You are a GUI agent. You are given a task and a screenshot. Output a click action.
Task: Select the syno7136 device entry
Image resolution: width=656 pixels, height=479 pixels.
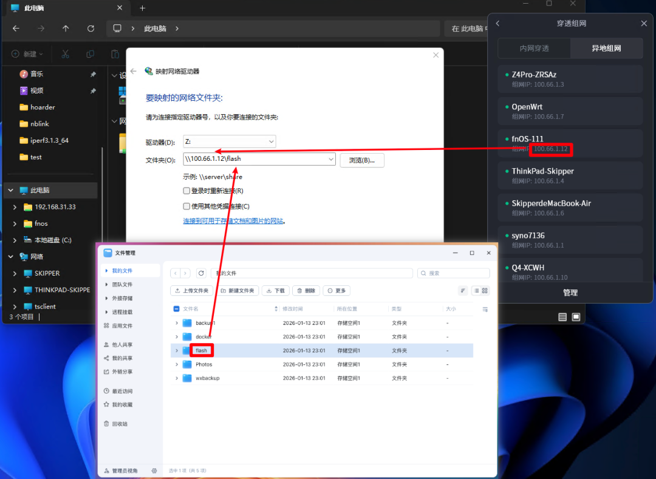click(x=570, y=240)
